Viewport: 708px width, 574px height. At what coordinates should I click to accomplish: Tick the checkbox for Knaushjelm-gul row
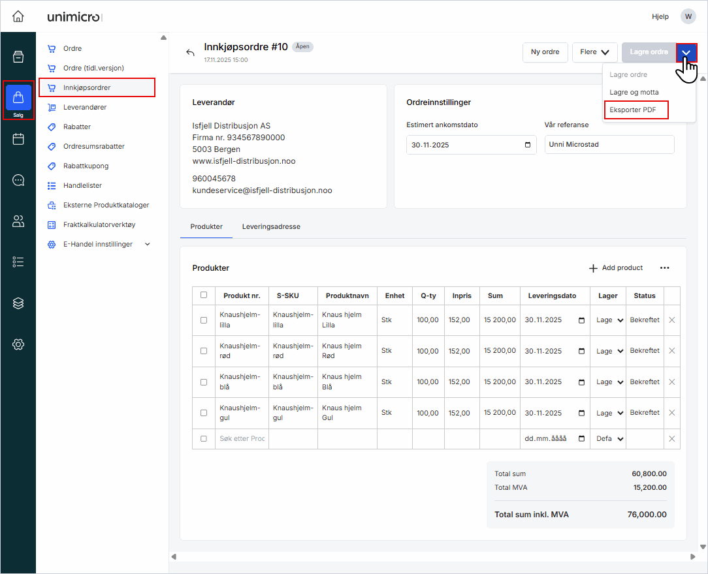coord(204,413)
